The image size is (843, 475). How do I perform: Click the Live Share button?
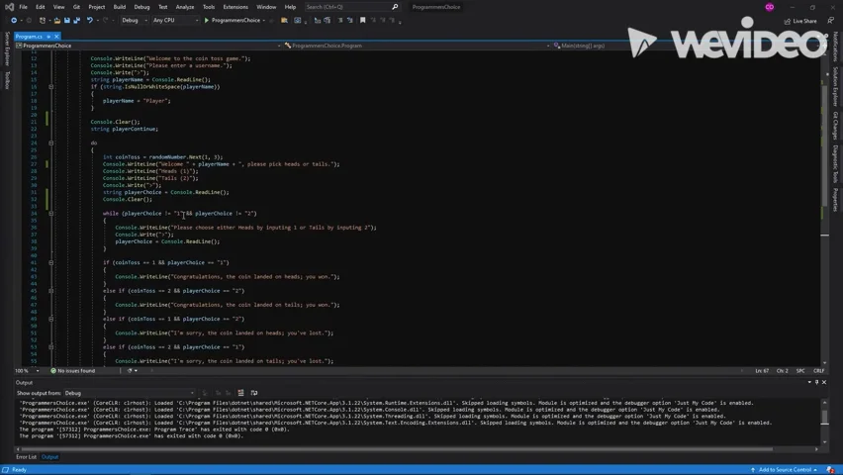click(x=800, y=21)
